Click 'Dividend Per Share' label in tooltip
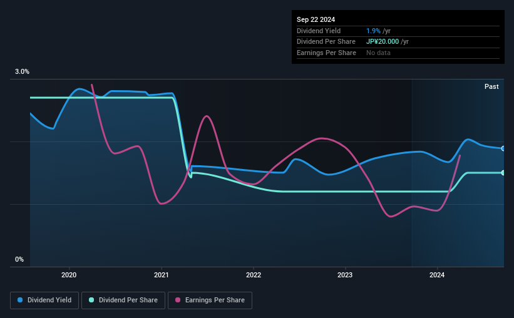Viewport: 514px width, 318px height. point(326,42)
